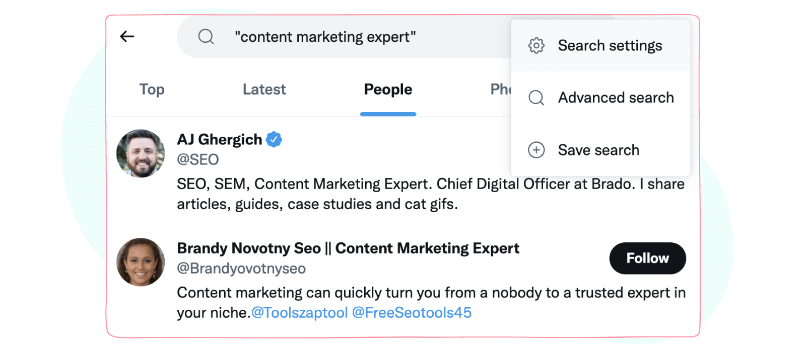Switch to the Latest tab
Viewport: 806px width, 352px height.
pos(264,90)
